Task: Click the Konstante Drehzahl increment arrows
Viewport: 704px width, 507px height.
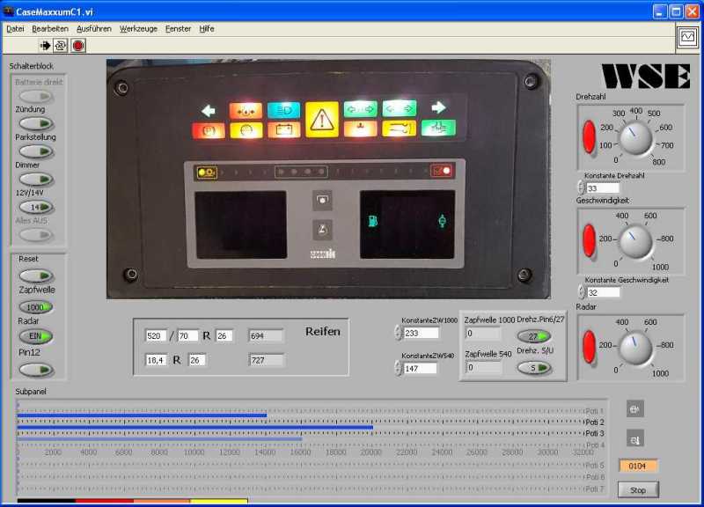Action: [x=581, y=187]
